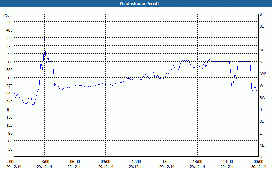This screenshot has height=170, width=272.
Task: Click the 03:00 time label
Action: click(45, 162)
